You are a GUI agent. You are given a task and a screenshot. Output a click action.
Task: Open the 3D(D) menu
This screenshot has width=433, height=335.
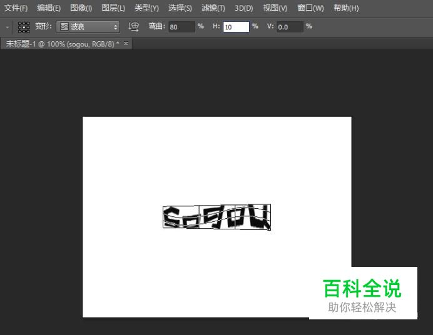pos(244,8)
